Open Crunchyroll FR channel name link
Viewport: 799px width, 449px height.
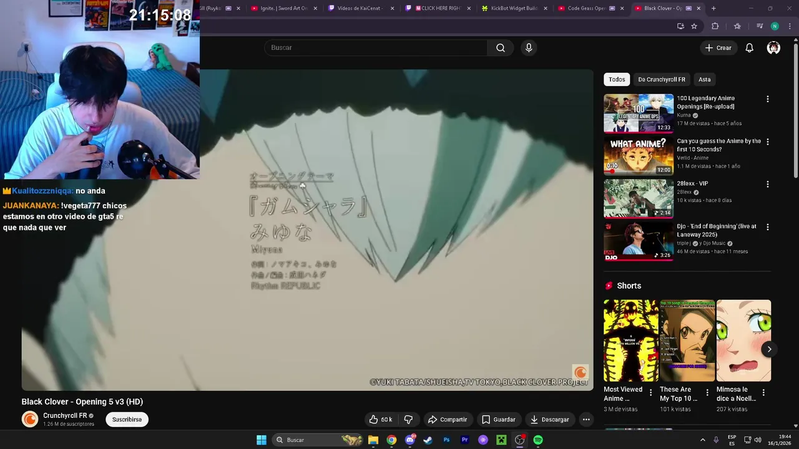coord(65,416)
